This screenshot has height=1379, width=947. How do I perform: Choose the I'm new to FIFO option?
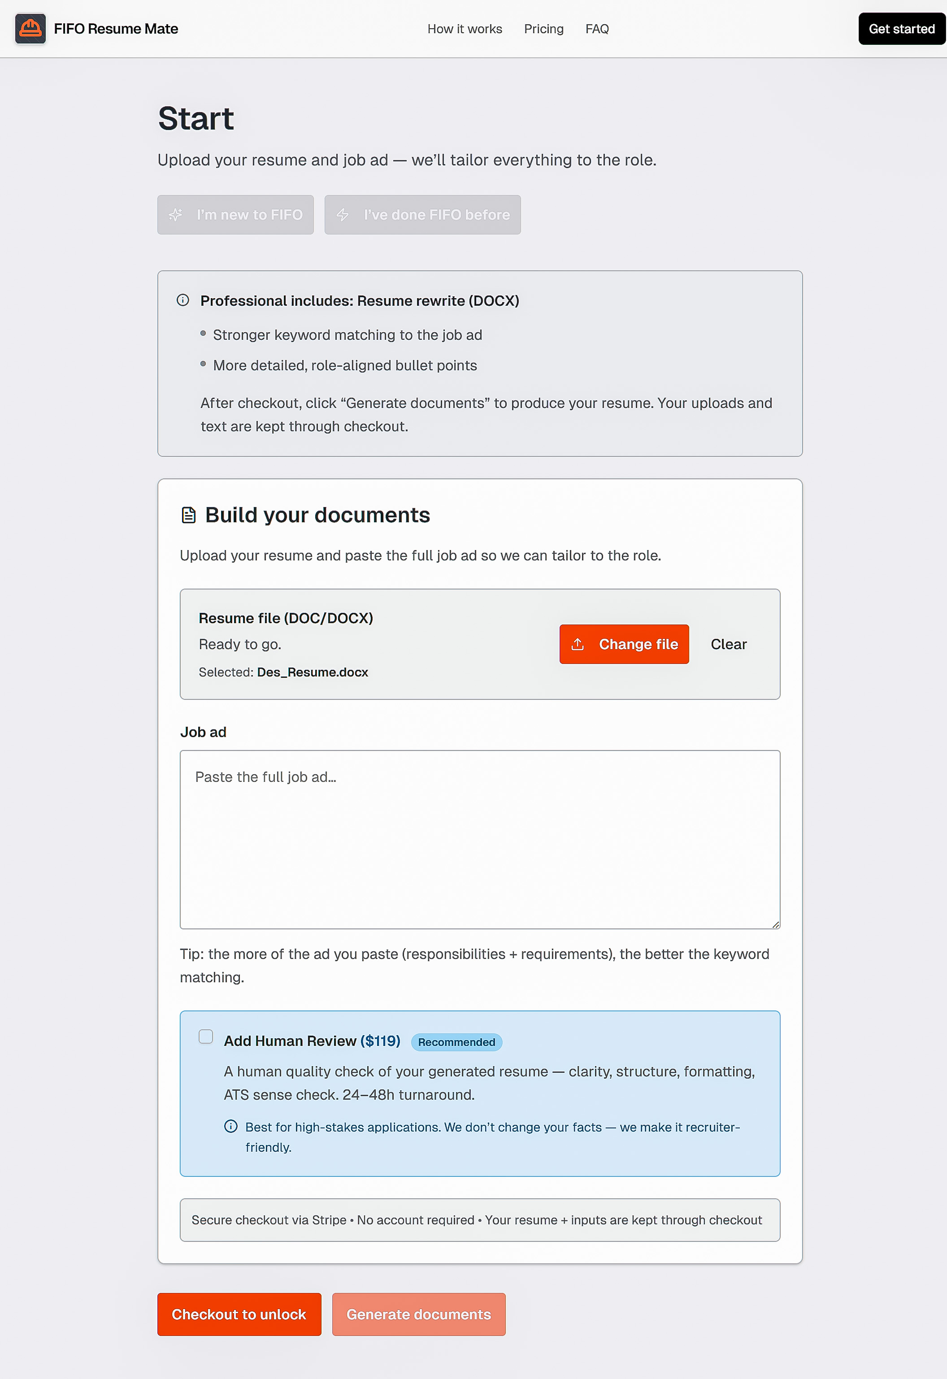[x=235, y=215]
